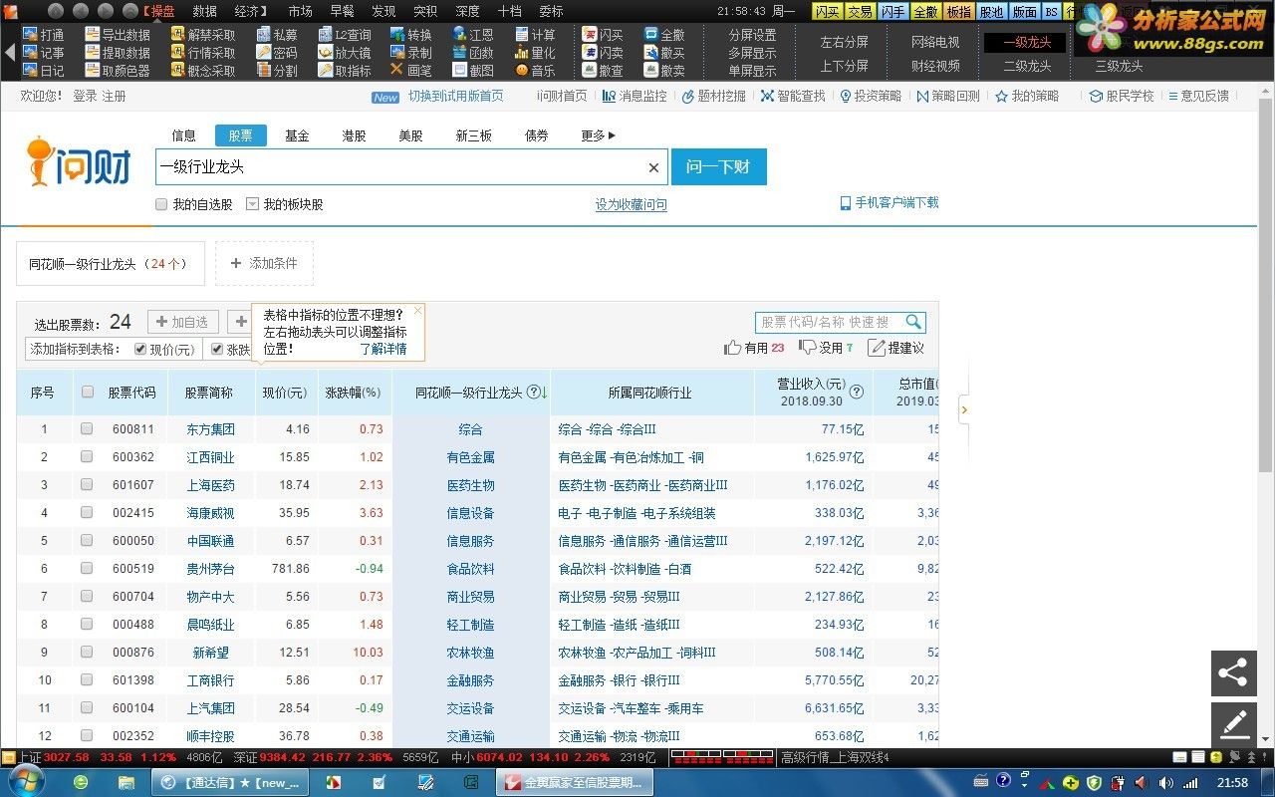This screenshot has width=1275, height=797.
Task: Select the 二级龙头 button
Action: point(1027,66)
